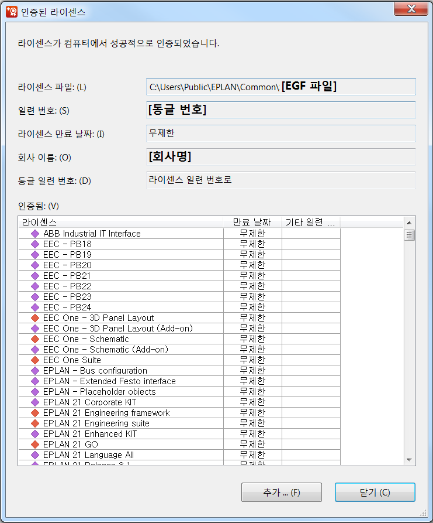433x523 pixels.
Task: Click the red diamond beside EEC One – Schematic
Action: [x=35, y=339]
